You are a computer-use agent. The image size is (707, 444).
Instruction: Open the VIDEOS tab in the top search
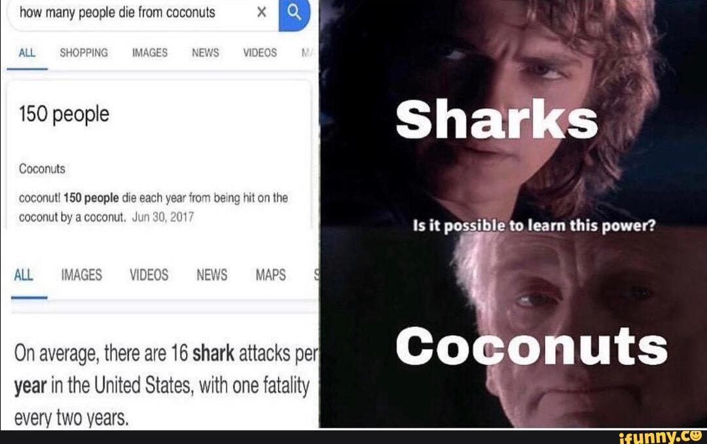[x=260, y=53]
